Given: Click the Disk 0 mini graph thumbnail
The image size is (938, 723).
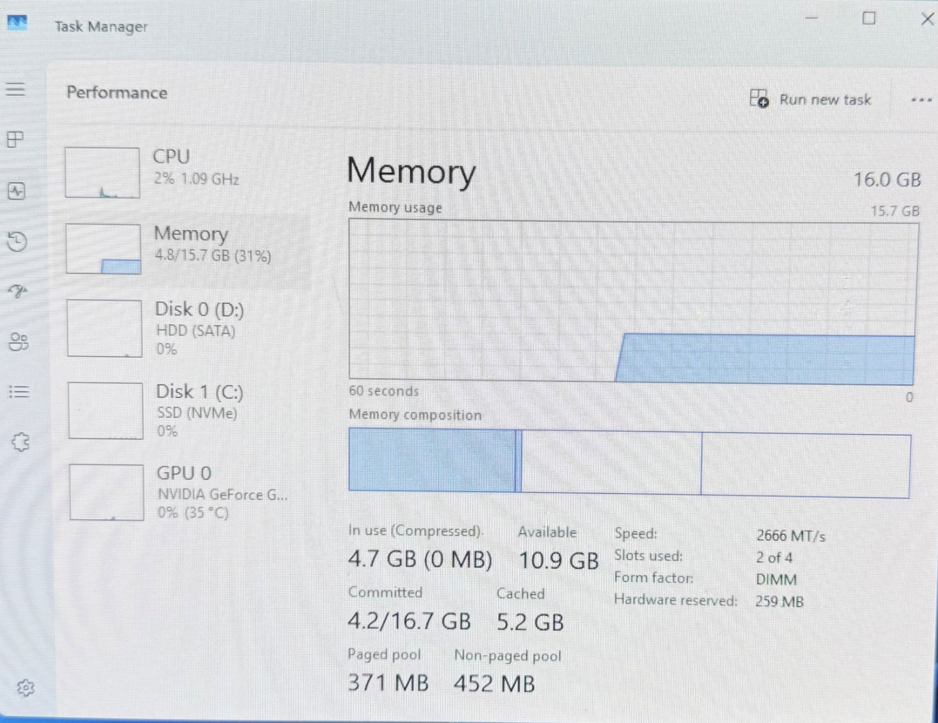Looking at the screenshot, I should pos(105,328).
